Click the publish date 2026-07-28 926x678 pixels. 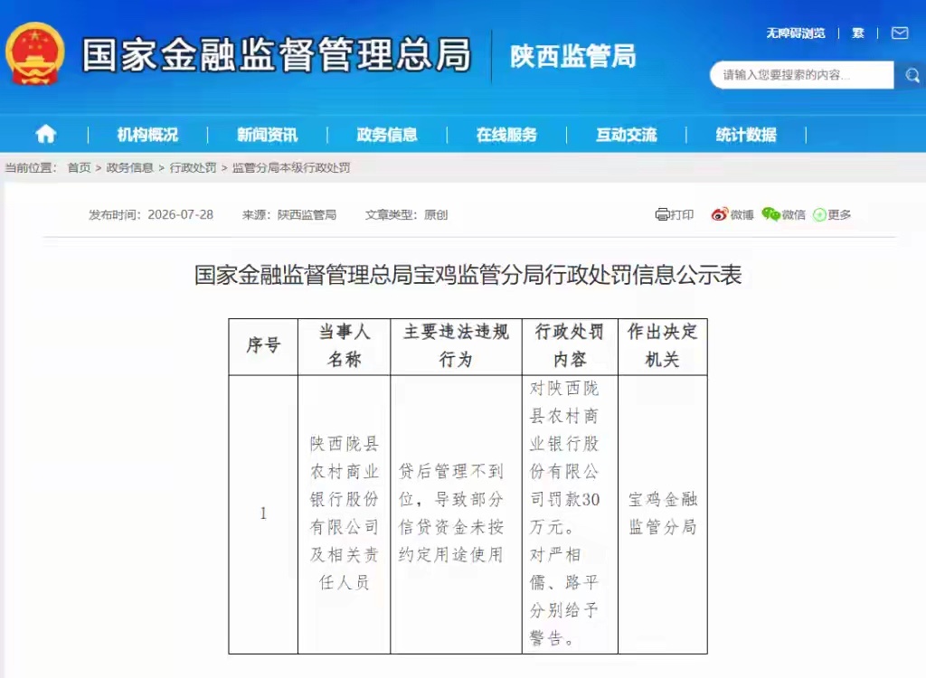180,214
